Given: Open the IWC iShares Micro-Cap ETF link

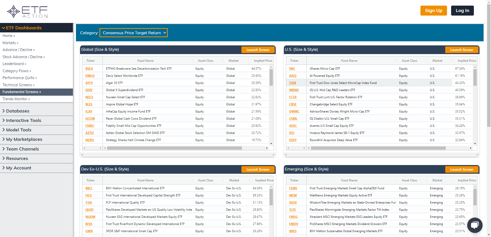Looking at the screenshot, I should (x=292, y=68).
